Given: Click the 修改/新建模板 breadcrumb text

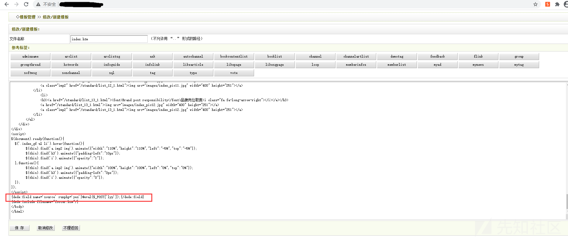Looking at the screenshot, I should point(56,17).
